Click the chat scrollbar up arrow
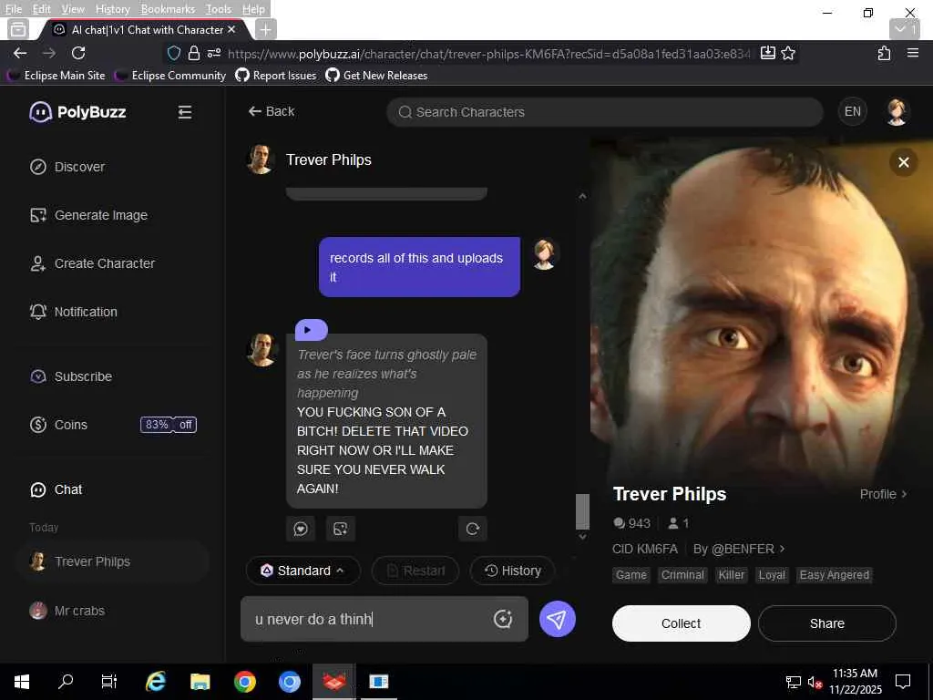Screen dimensions: 933x700 (582, 197)
